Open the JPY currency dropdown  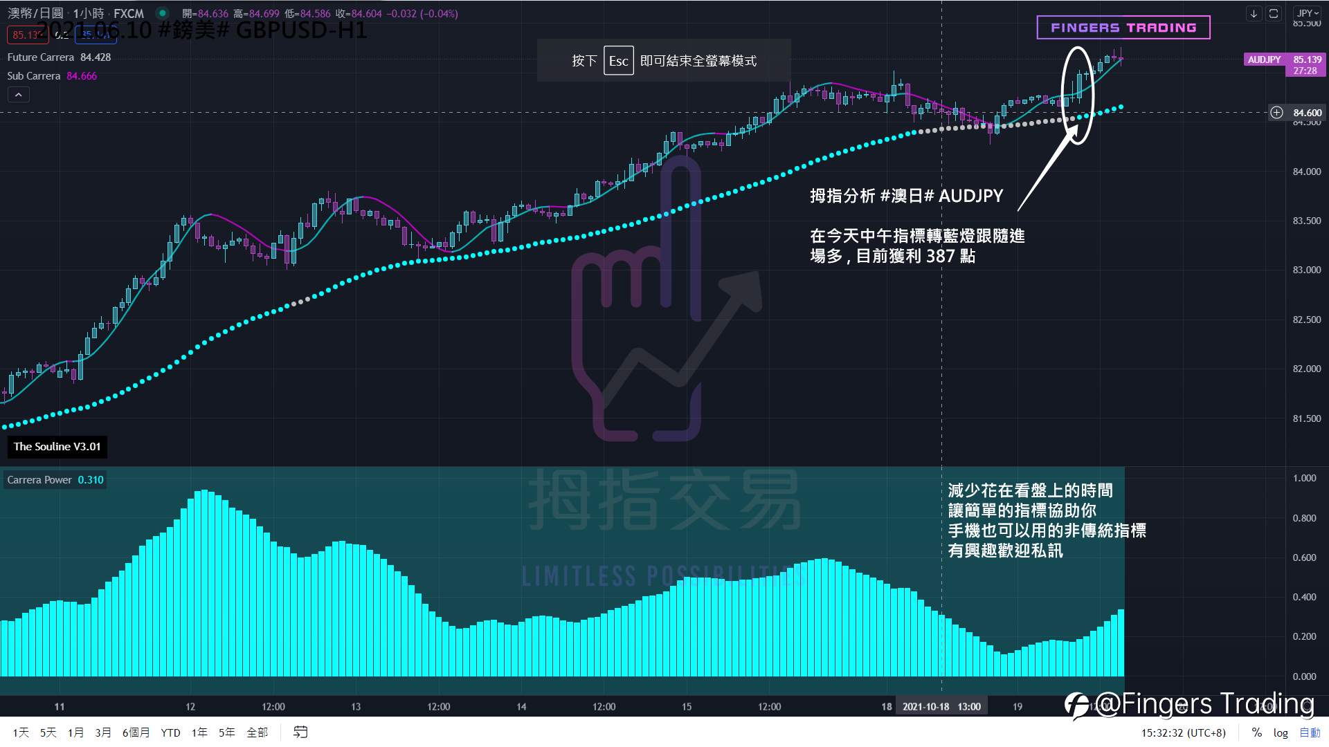1308,13
